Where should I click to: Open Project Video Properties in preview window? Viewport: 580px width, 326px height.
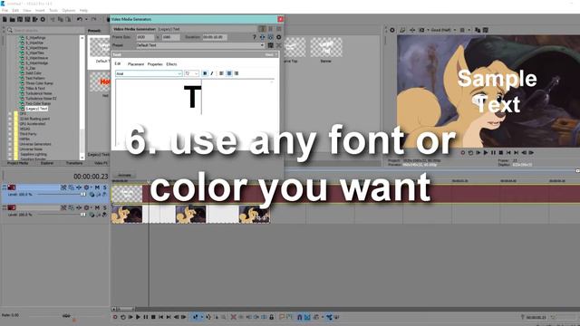(392, 30)
